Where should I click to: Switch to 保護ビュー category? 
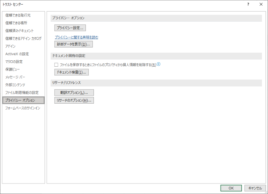pos(13,69)
